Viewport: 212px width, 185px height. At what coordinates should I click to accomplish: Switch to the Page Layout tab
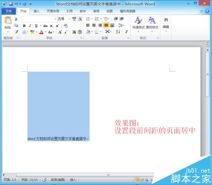click(x=53, y=11)
